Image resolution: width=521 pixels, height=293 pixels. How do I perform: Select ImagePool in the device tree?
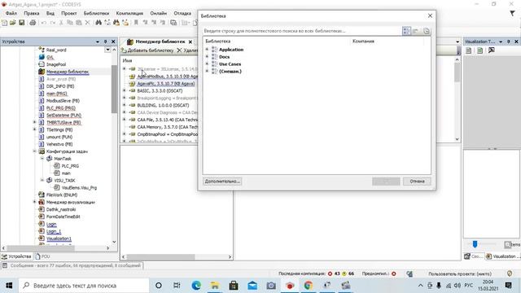click(52, 64)
